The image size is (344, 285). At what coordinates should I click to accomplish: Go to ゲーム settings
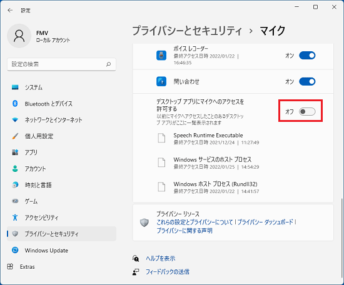coord(61,201)
